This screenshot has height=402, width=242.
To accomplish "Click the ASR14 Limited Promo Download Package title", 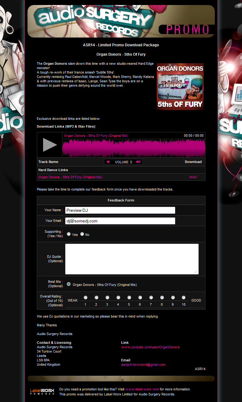I will pos(121,45).
